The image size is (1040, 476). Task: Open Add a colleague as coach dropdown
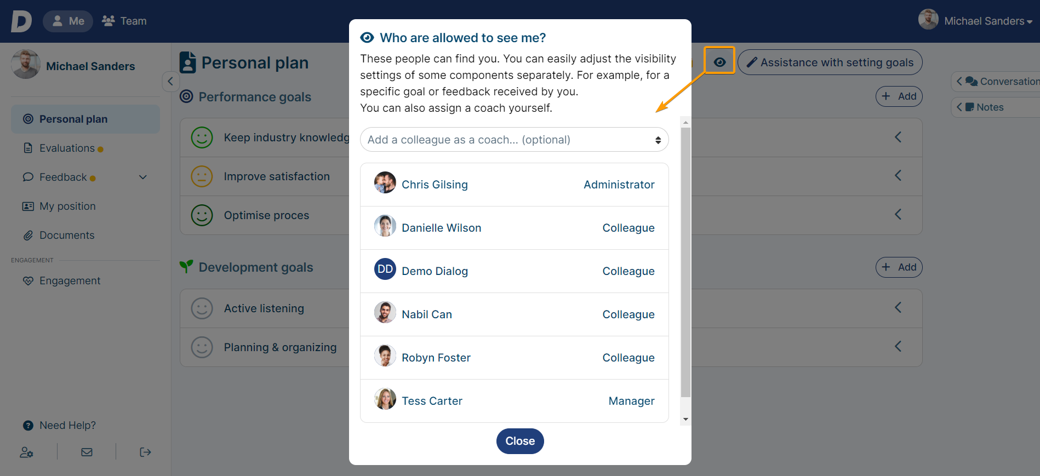coord(514,140)
